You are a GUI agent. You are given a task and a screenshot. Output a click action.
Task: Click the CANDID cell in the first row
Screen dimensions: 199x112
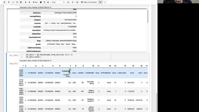click(81, 73)
